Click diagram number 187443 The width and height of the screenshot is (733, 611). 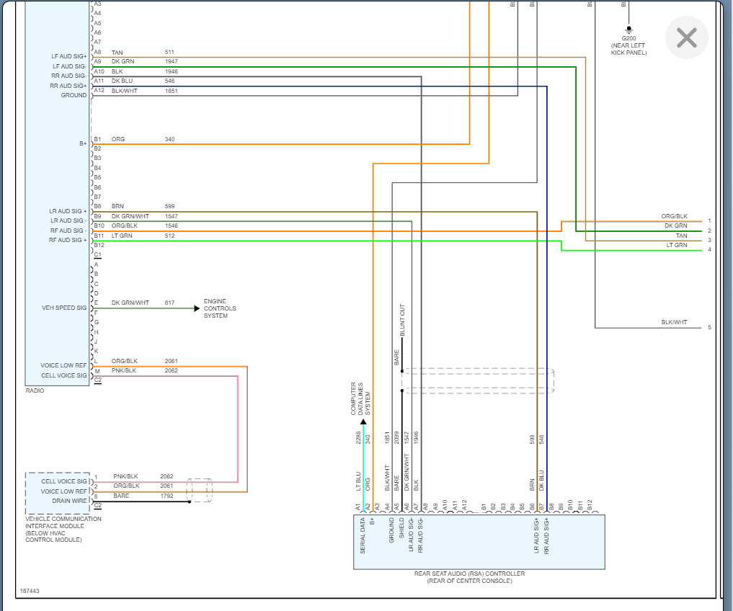click(30, 592)
